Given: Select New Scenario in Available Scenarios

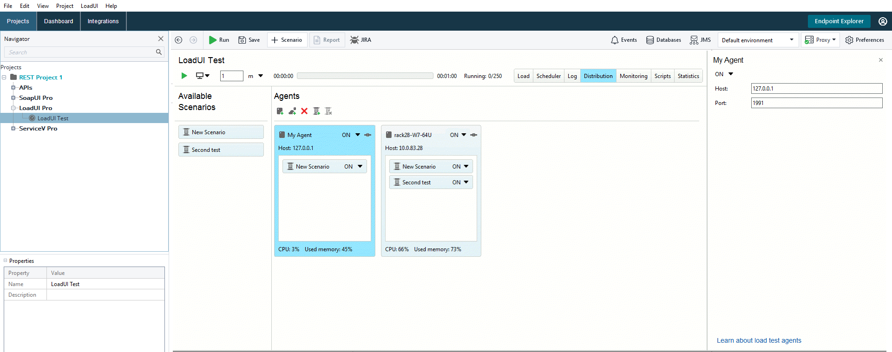Looking at the screenshot, I should (221, 132).
